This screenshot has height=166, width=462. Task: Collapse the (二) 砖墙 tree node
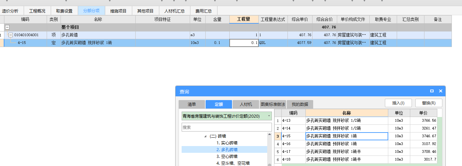[x=205, y=136]
